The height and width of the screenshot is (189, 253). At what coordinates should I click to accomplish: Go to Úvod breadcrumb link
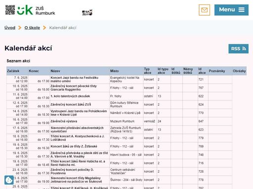pos(10,28)
